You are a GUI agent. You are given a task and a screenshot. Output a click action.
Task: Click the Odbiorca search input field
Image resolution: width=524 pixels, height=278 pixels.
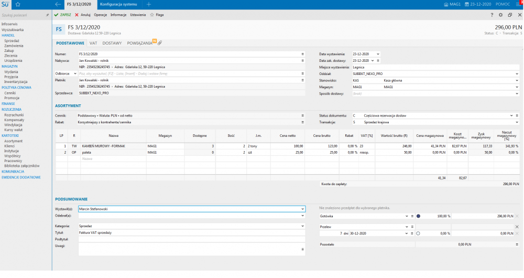point(189,73)
